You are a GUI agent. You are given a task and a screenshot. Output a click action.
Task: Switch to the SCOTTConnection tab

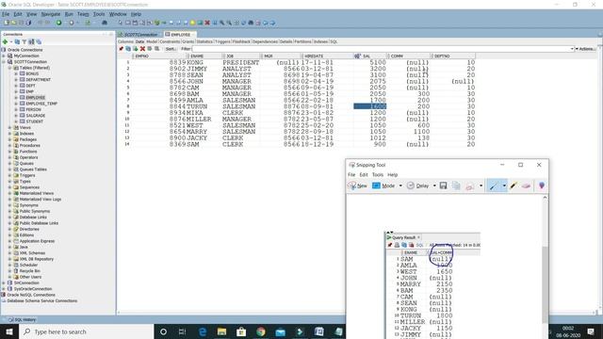(x=139, y=34)
